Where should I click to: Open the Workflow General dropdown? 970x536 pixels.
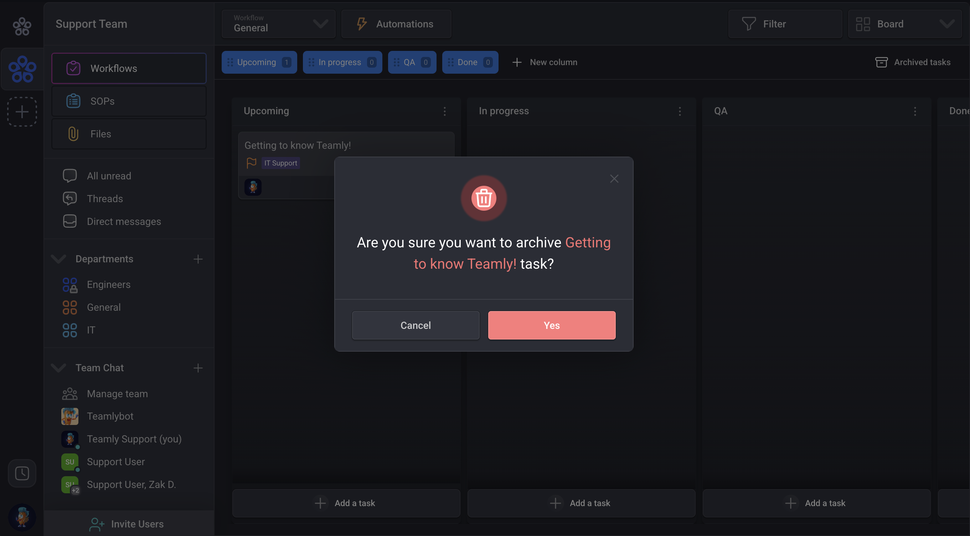(279, 24)
